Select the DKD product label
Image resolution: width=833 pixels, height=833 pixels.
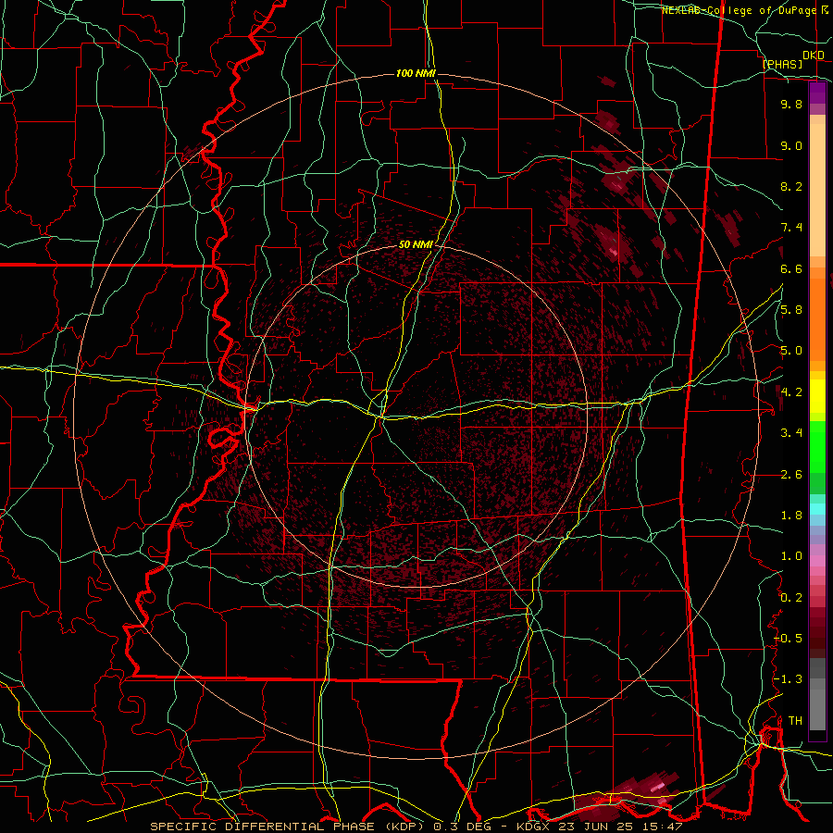[814, 56]
